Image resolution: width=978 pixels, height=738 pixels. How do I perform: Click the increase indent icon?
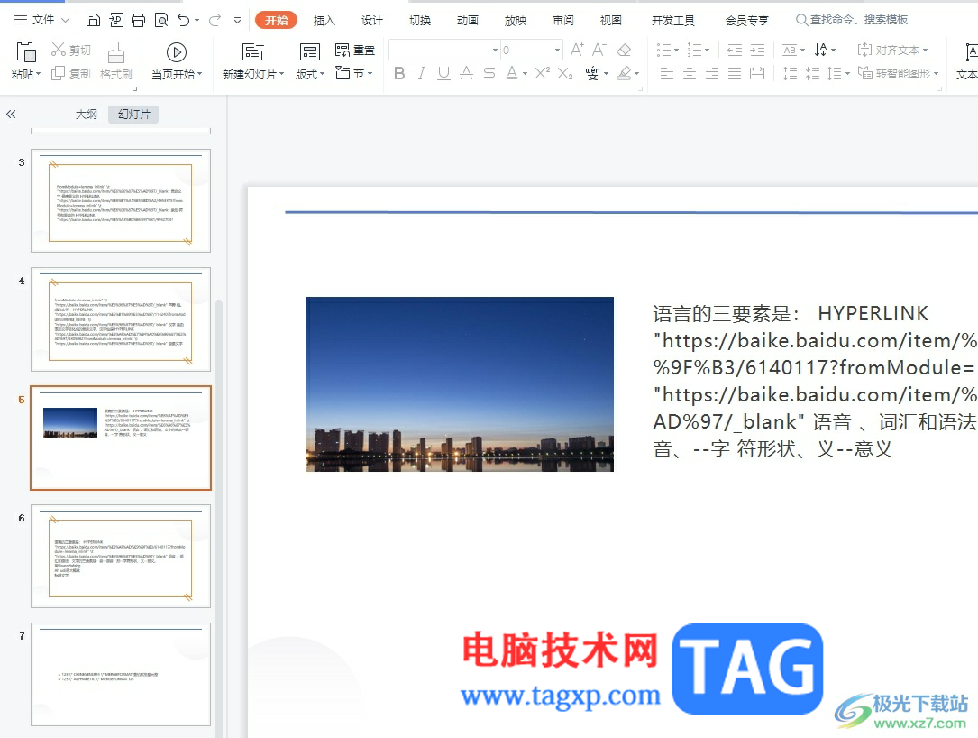coord(757,50)
